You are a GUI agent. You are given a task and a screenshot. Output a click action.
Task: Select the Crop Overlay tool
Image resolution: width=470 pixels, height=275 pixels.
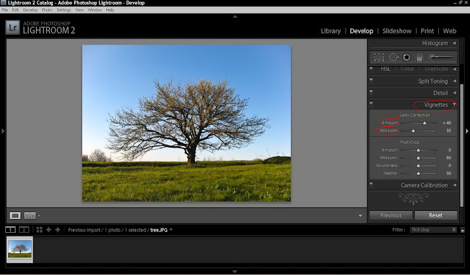[x=379, y=57]
